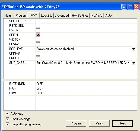Viewport: 140px width, 131px height.
Task: Open the BODLEVEL dropdown arrow
Action: coord(133,49)
